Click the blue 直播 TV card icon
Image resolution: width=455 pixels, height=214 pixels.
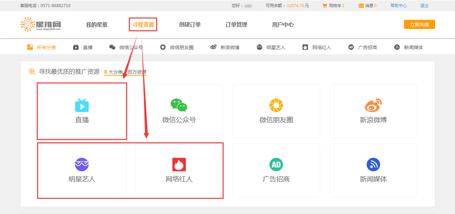coord(82,105)
